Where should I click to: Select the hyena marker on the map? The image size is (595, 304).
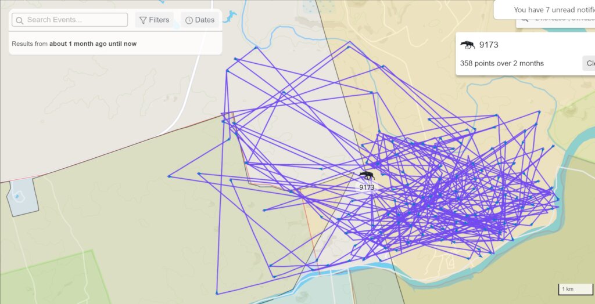[x=367, y=175]
